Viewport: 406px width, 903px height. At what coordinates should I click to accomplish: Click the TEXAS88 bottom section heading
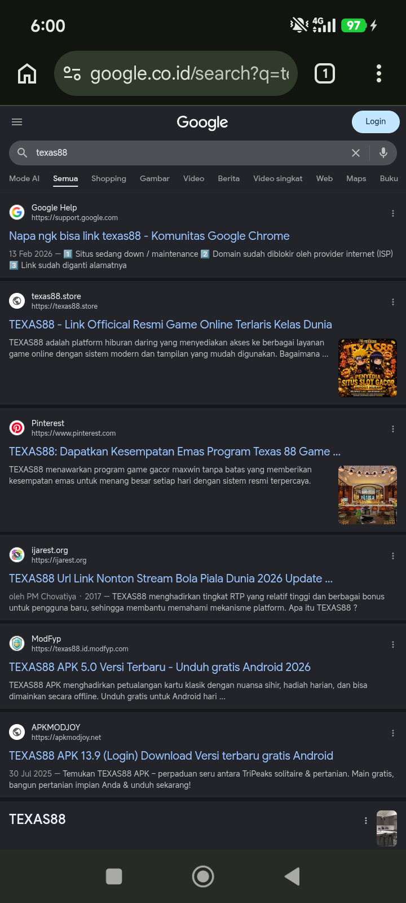pos(37,819)
